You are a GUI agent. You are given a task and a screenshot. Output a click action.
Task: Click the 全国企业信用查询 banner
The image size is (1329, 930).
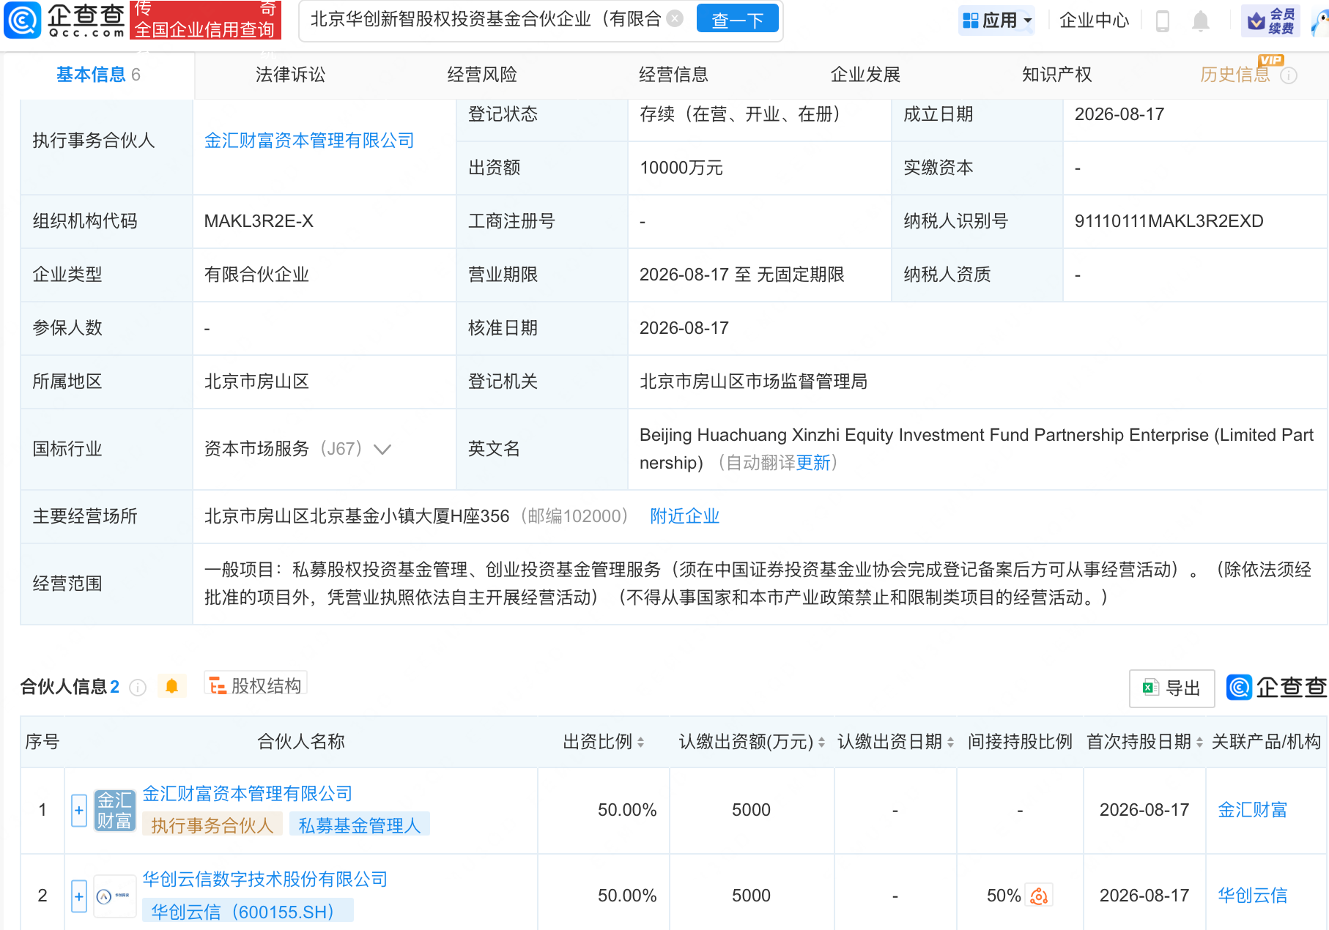pos(205,20)
